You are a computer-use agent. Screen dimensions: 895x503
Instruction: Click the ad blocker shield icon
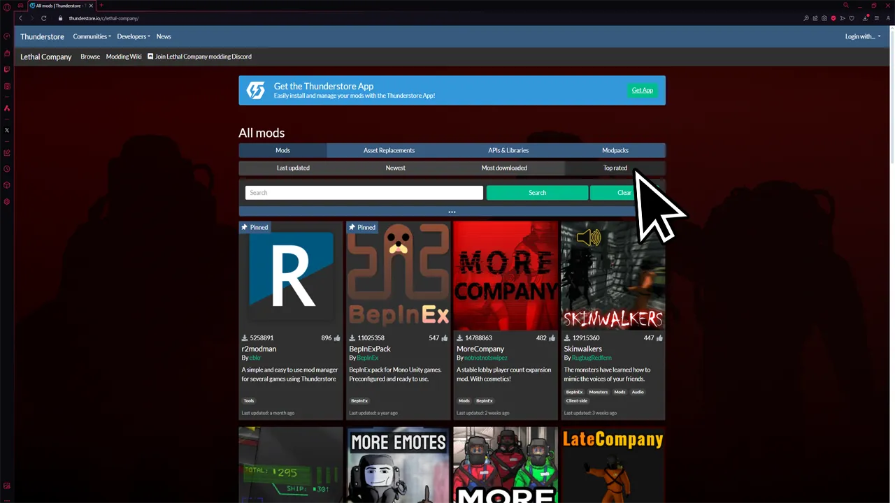click(x=833, y=18)
